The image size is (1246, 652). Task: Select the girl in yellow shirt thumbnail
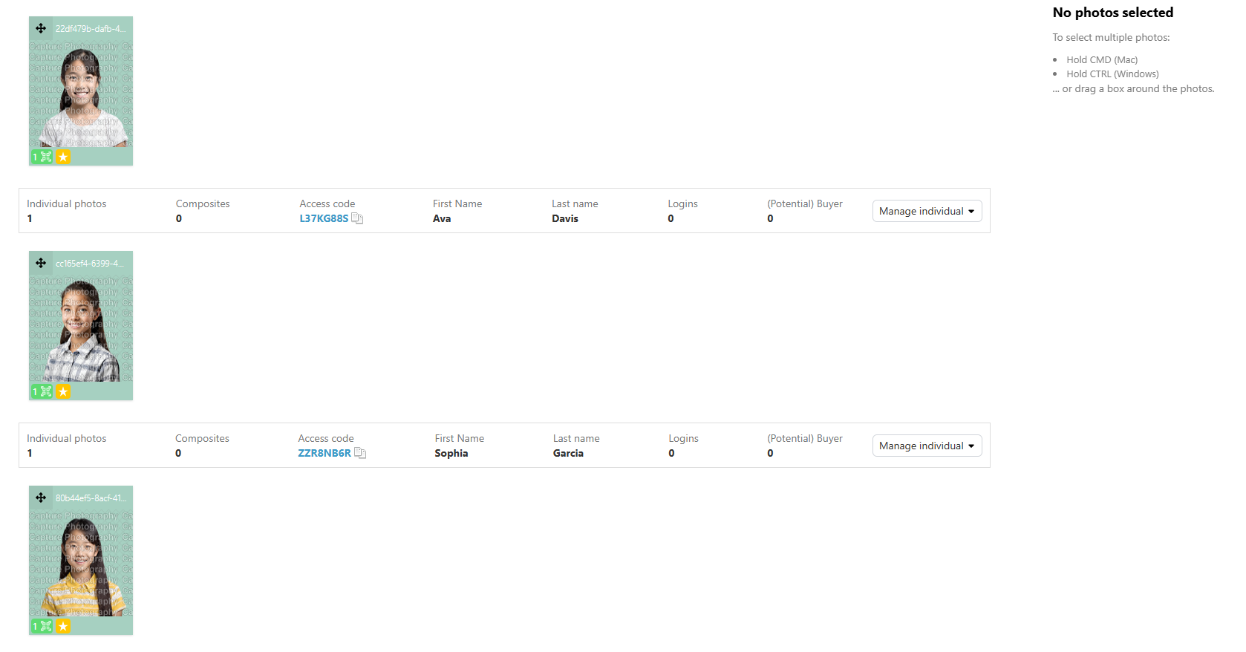[81, 564]
